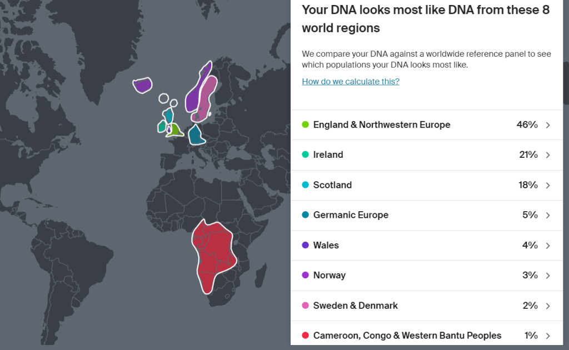Select Cameroon, Congo & Western Bantu Peoples
Screen dimensions: 569x350
[407, 336]
